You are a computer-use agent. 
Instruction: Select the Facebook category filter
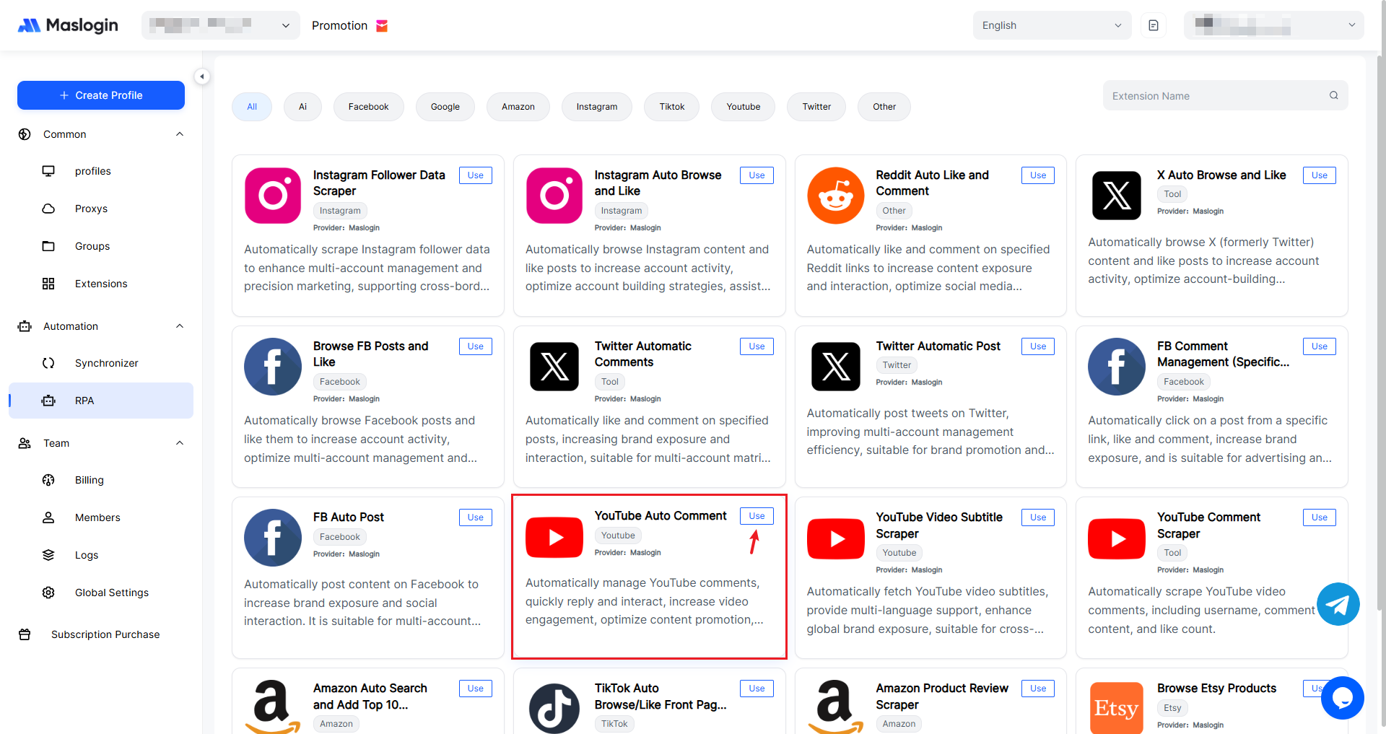(368, 107)
